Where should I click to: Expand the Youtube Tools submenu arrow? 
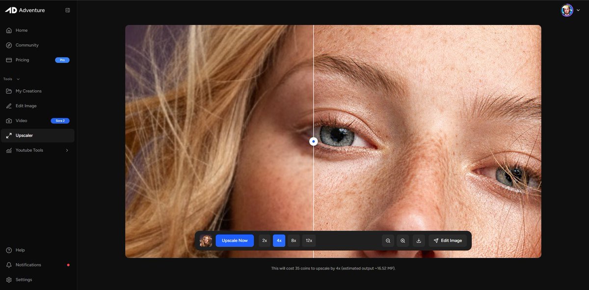tap(67, 150)
